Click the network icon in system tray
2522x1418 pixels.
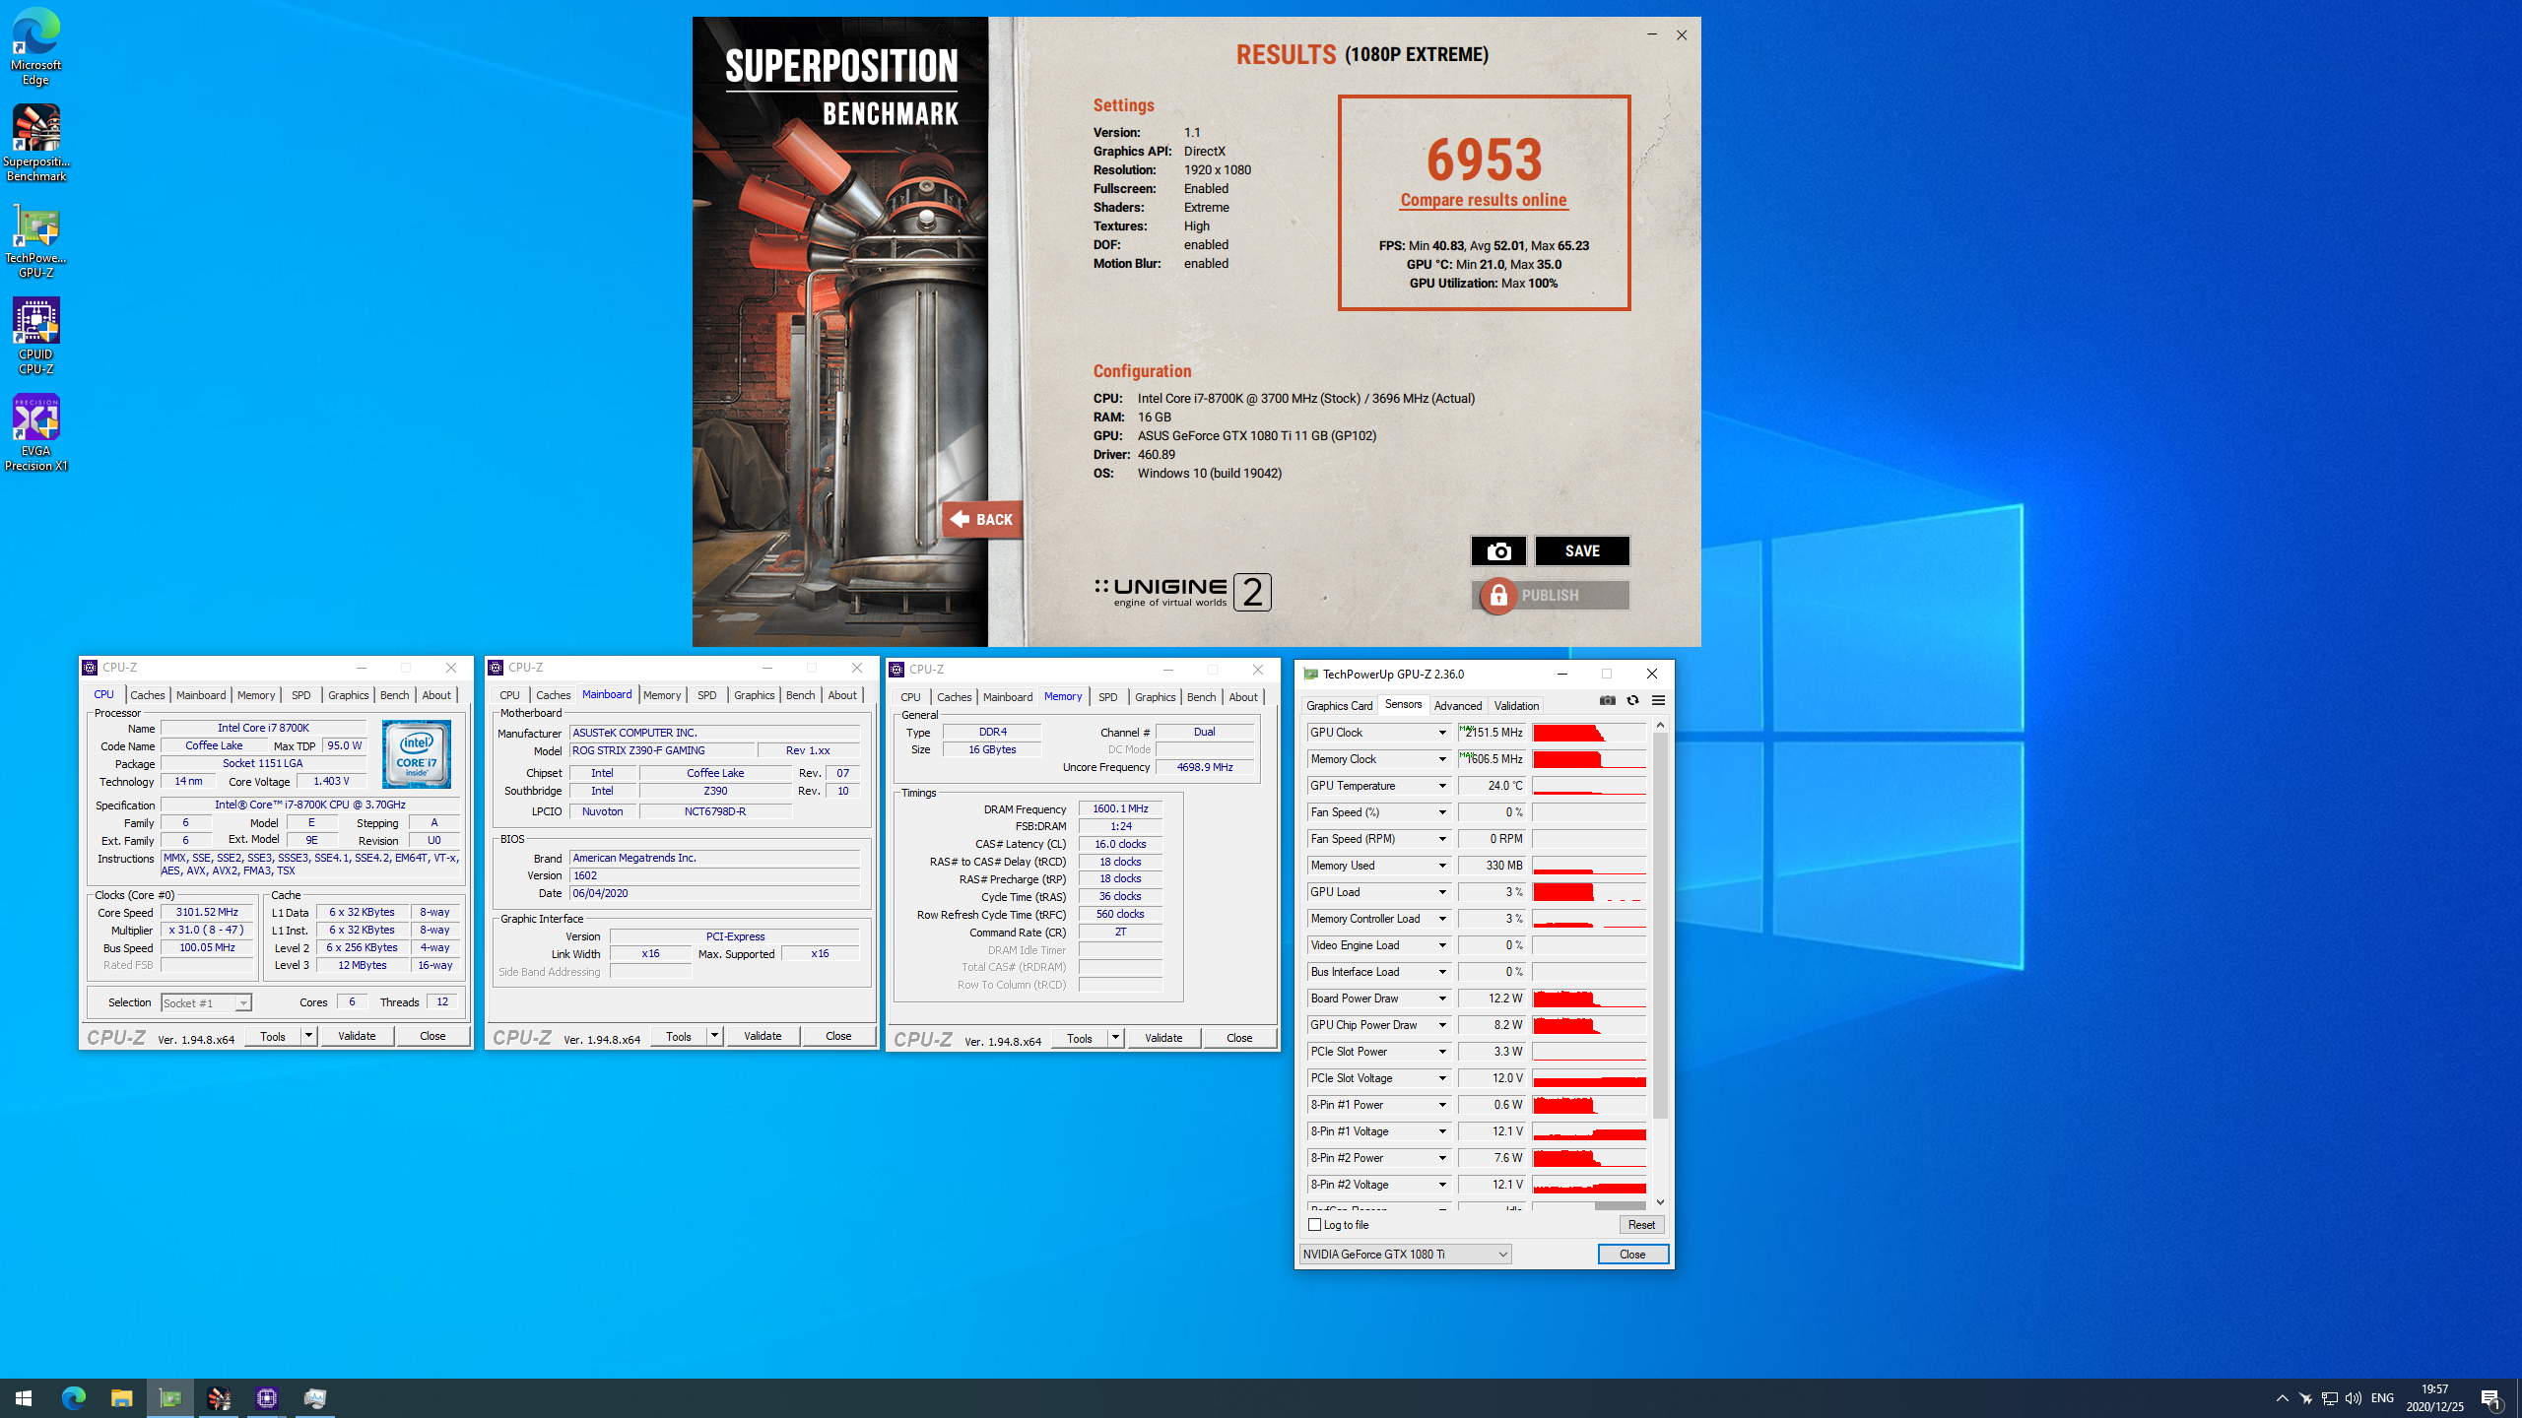[2330, 1398]
